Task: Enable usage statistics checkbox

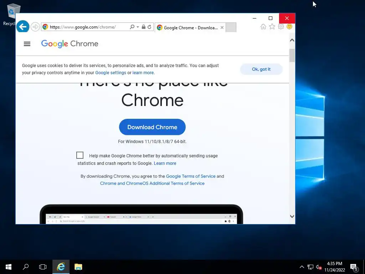Action: [80, 155]
